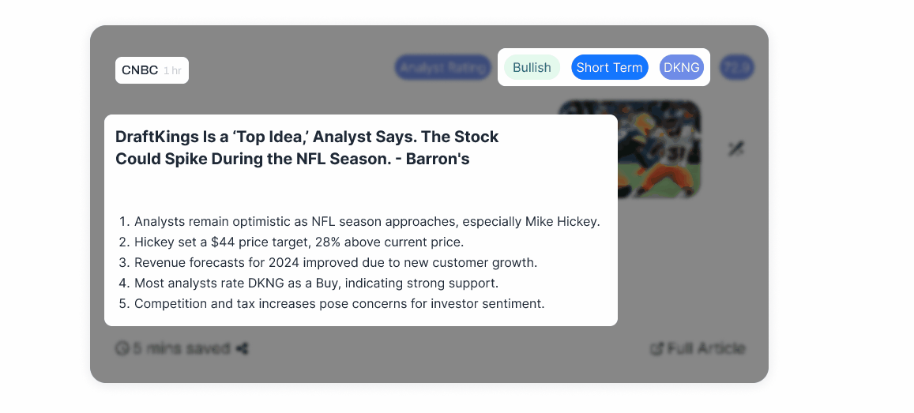Click the 1 hr timestamp
The height and width of the screenshot is (413, 914).
[172, 71]
